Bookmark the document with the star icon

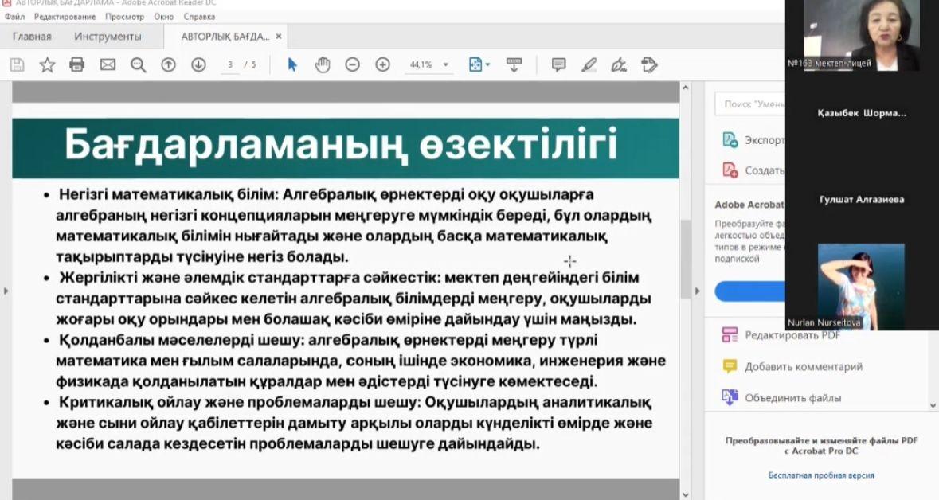point(47,64)
